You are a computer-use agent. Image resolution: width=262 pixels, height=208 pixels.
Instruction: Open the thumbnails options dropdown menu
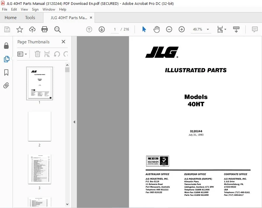[x=22, y=54]
